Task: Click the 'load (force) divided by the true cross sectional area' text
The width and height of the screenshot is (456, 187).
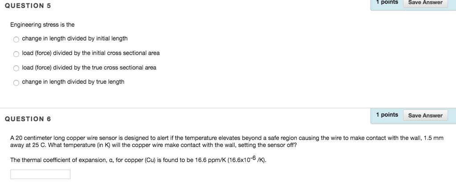Action: coord(89,68)
